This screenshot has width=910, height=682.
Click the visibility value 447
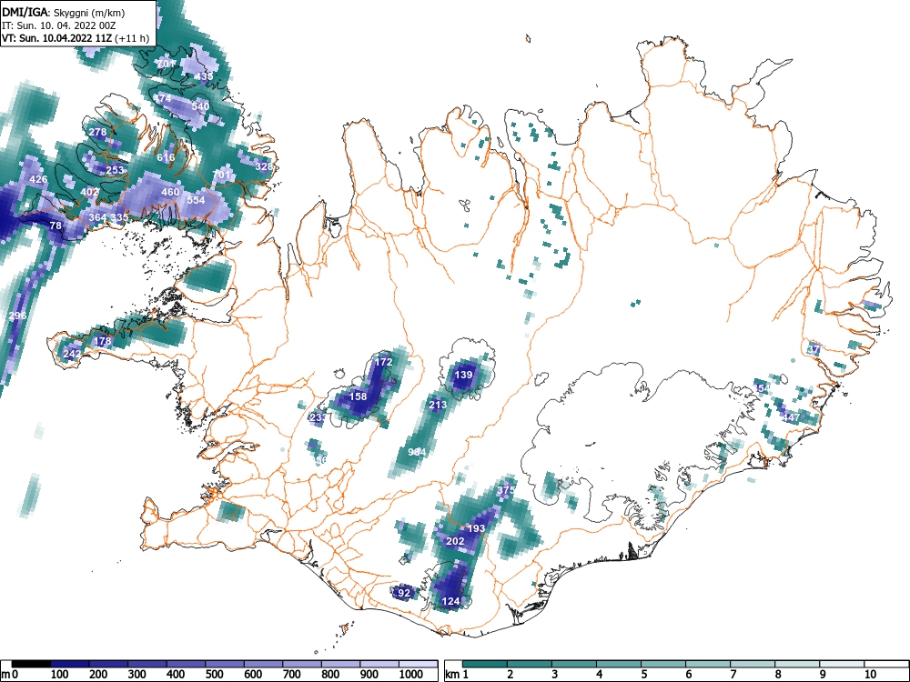pyautogui.click(x=791, y=417)
